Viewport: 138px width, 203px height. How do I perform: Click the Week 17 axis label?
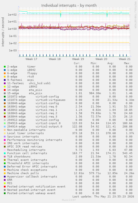(31, 59)
